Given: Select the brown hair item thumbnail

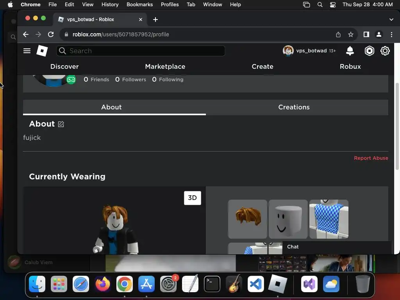Looking at the screenshot, I should pos(247,219).
